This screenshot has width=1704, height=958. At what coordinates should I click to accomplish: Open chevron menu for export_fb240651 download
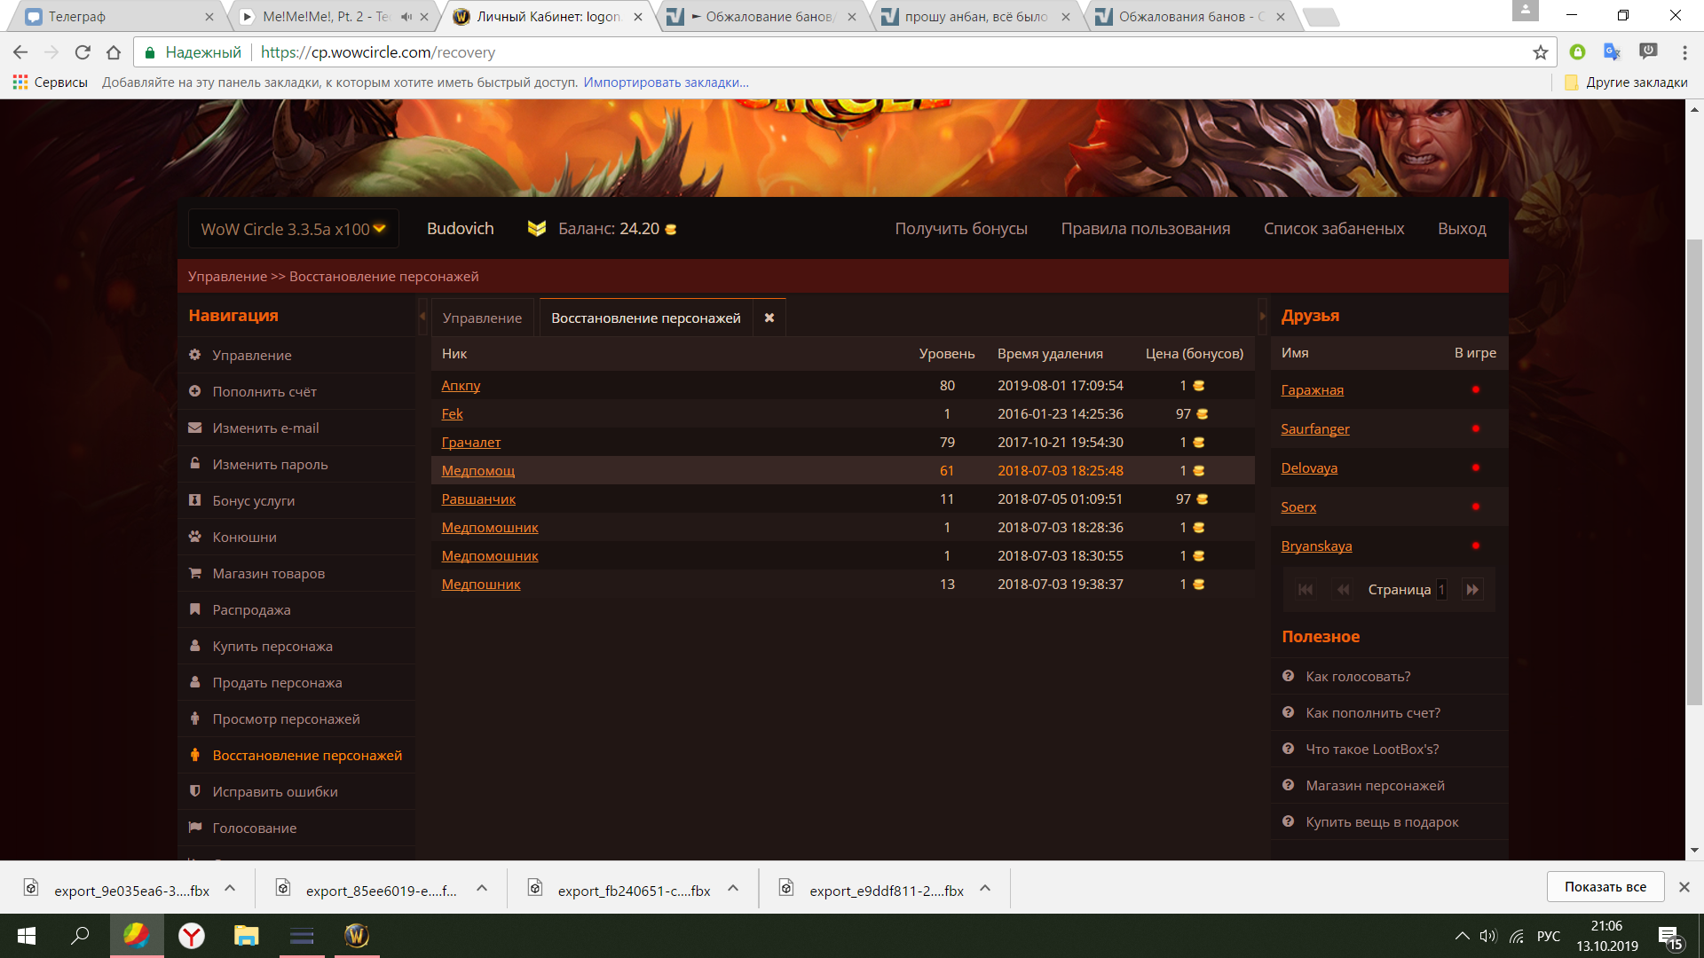[733, 888]
